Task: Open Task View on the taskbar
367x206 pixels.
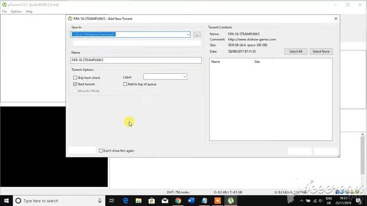Action: [x=112, y=201]
